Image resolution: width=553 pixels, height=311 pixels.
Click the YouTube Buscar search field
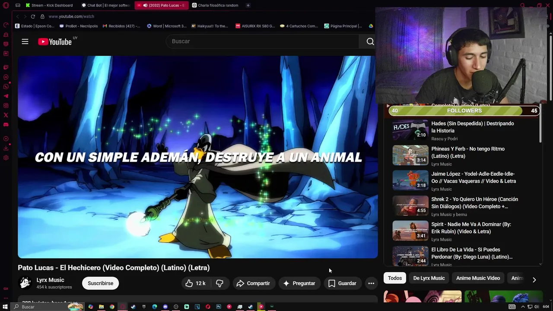click(x=262, y=41)
